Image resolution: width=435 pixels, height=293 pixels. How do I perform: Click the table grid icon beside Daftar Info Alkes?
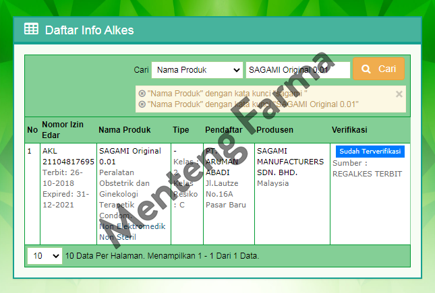click(x=31, y=29)
